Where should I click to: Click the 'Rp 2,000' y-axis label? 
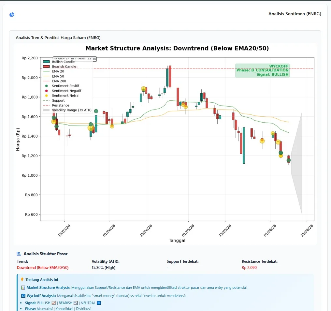click(x=30, y=78)
